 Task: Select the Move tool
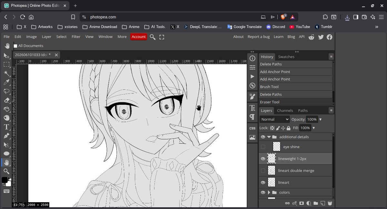pos(6,56)
